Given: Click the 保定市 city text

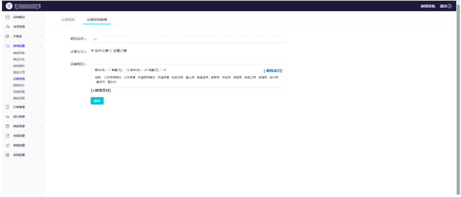Looking at the screenshot, I should click(x=237, y=77).
